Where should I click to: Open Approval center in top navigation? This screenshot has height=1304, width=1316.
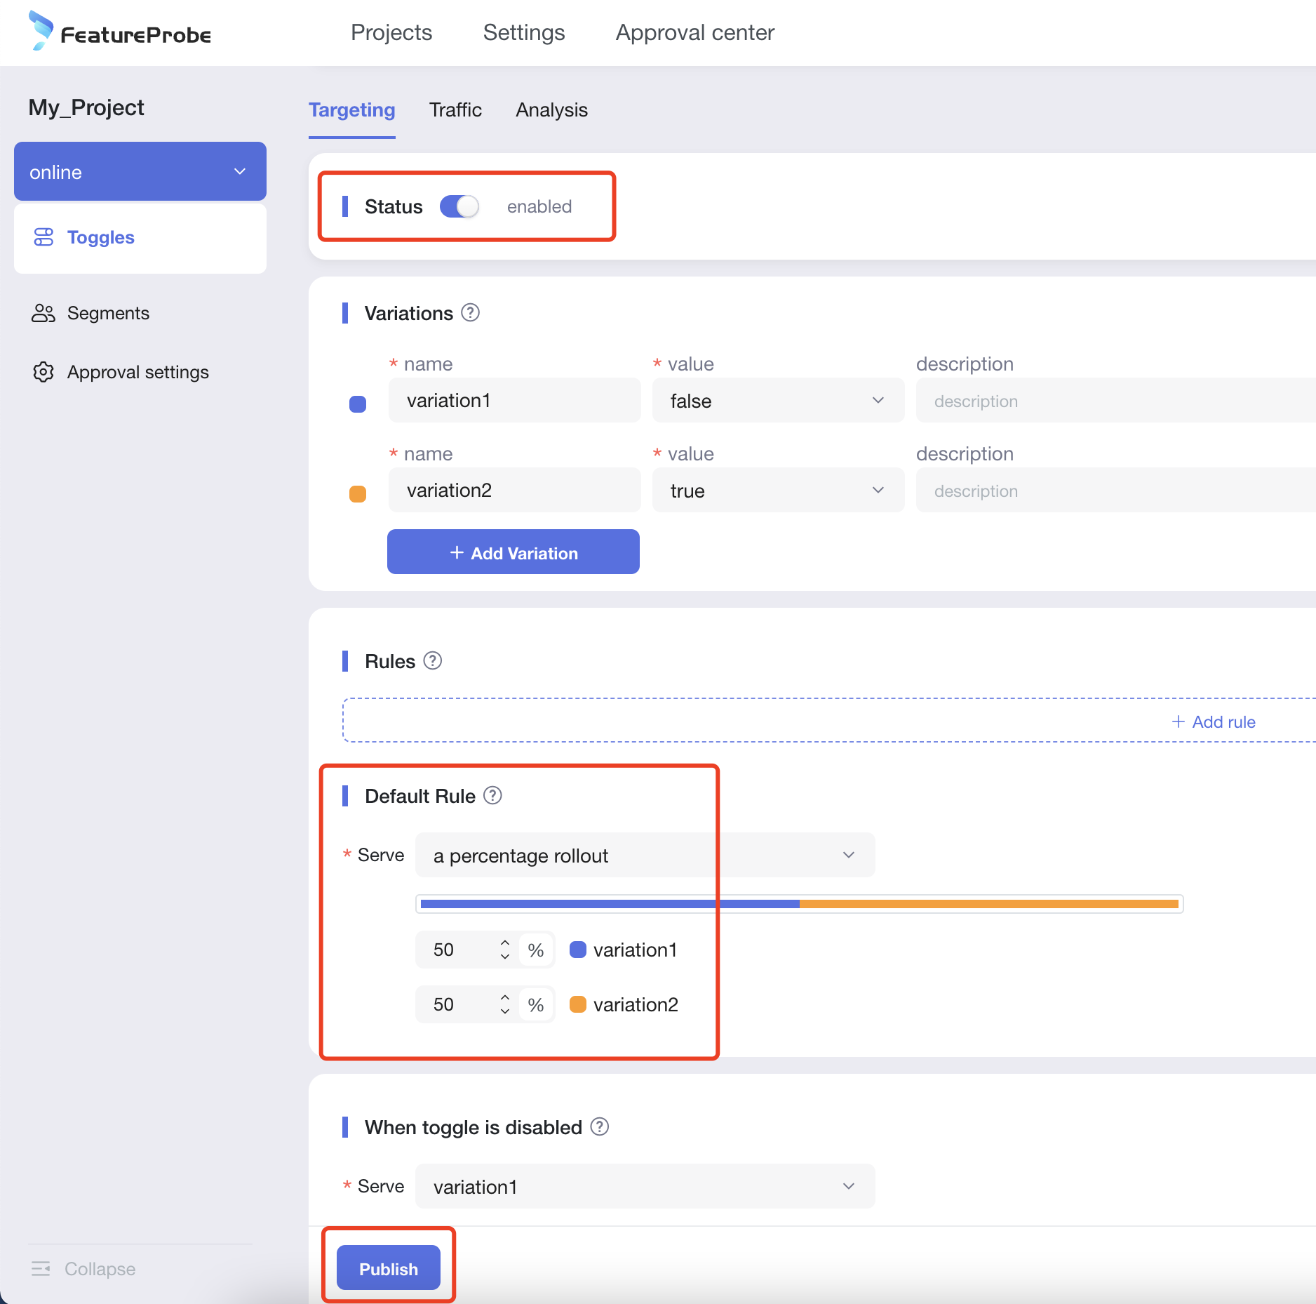click(x=694, y=33)
